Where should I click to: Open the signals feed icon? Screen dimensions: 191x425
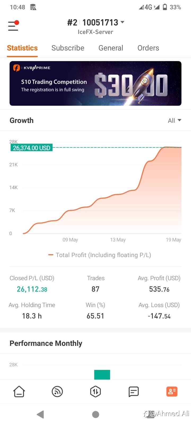pyautogui.click(x=57, y=392)
